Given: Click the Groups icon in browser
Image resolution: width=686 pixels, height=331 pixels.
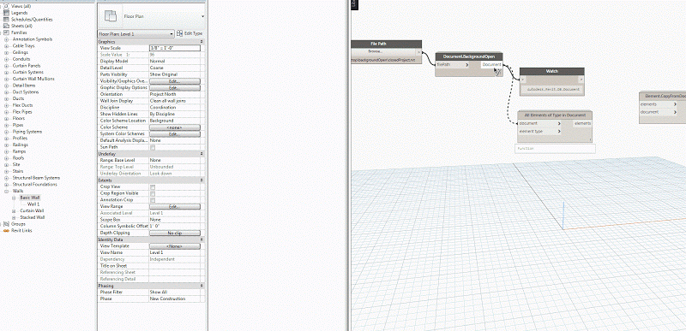Looking at the screenshot, I should [x=6, y=224].
